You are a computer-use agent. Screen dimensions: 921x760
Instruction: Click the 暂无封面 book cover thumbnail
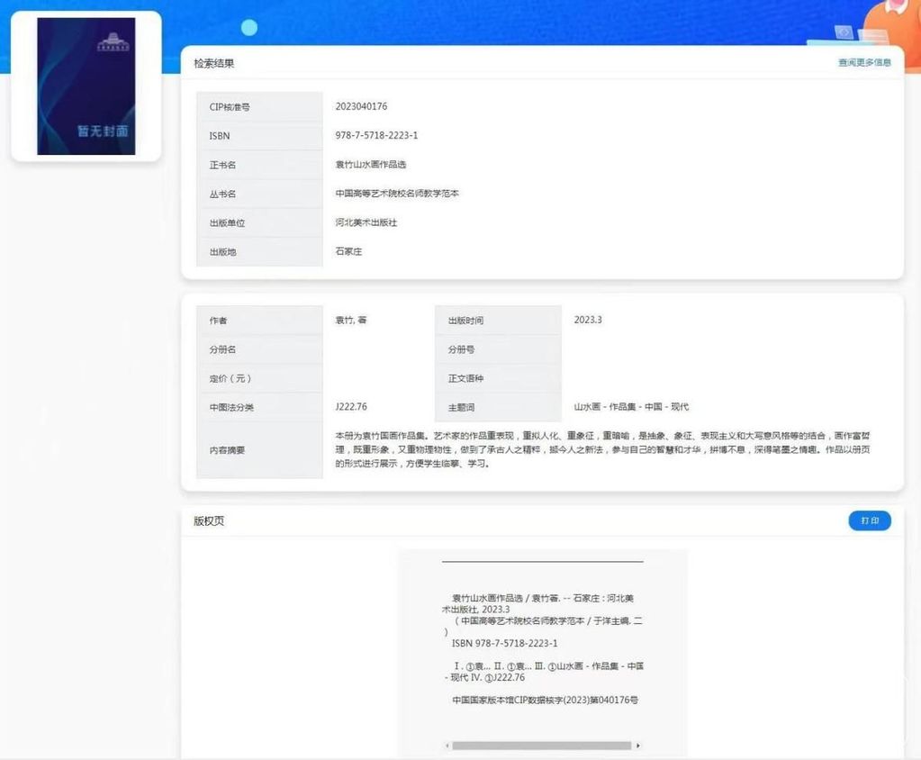point(86,87)
